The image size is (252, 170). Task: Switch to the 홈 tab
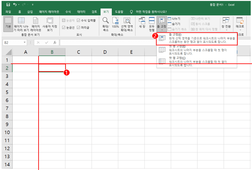point(20,12)
